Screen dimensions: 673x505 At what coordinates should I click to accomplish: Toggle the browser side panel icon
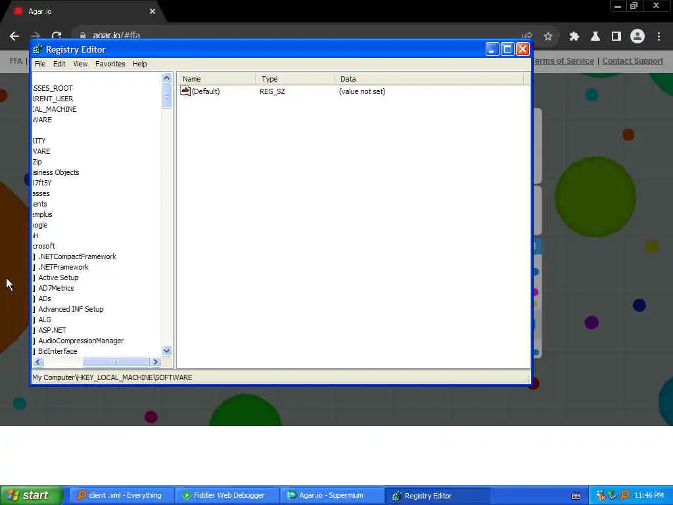click(616, 37)
